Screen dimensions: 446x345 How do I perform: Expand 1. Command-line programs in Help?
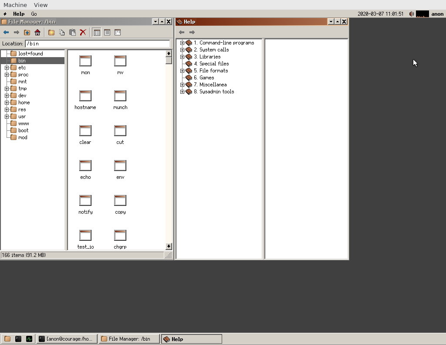tap(182, 43)
